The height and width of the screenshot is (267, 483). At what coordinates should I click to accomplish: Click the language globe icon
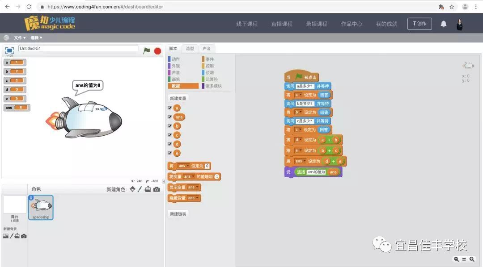pyautogui.click(x=6, y=38)
